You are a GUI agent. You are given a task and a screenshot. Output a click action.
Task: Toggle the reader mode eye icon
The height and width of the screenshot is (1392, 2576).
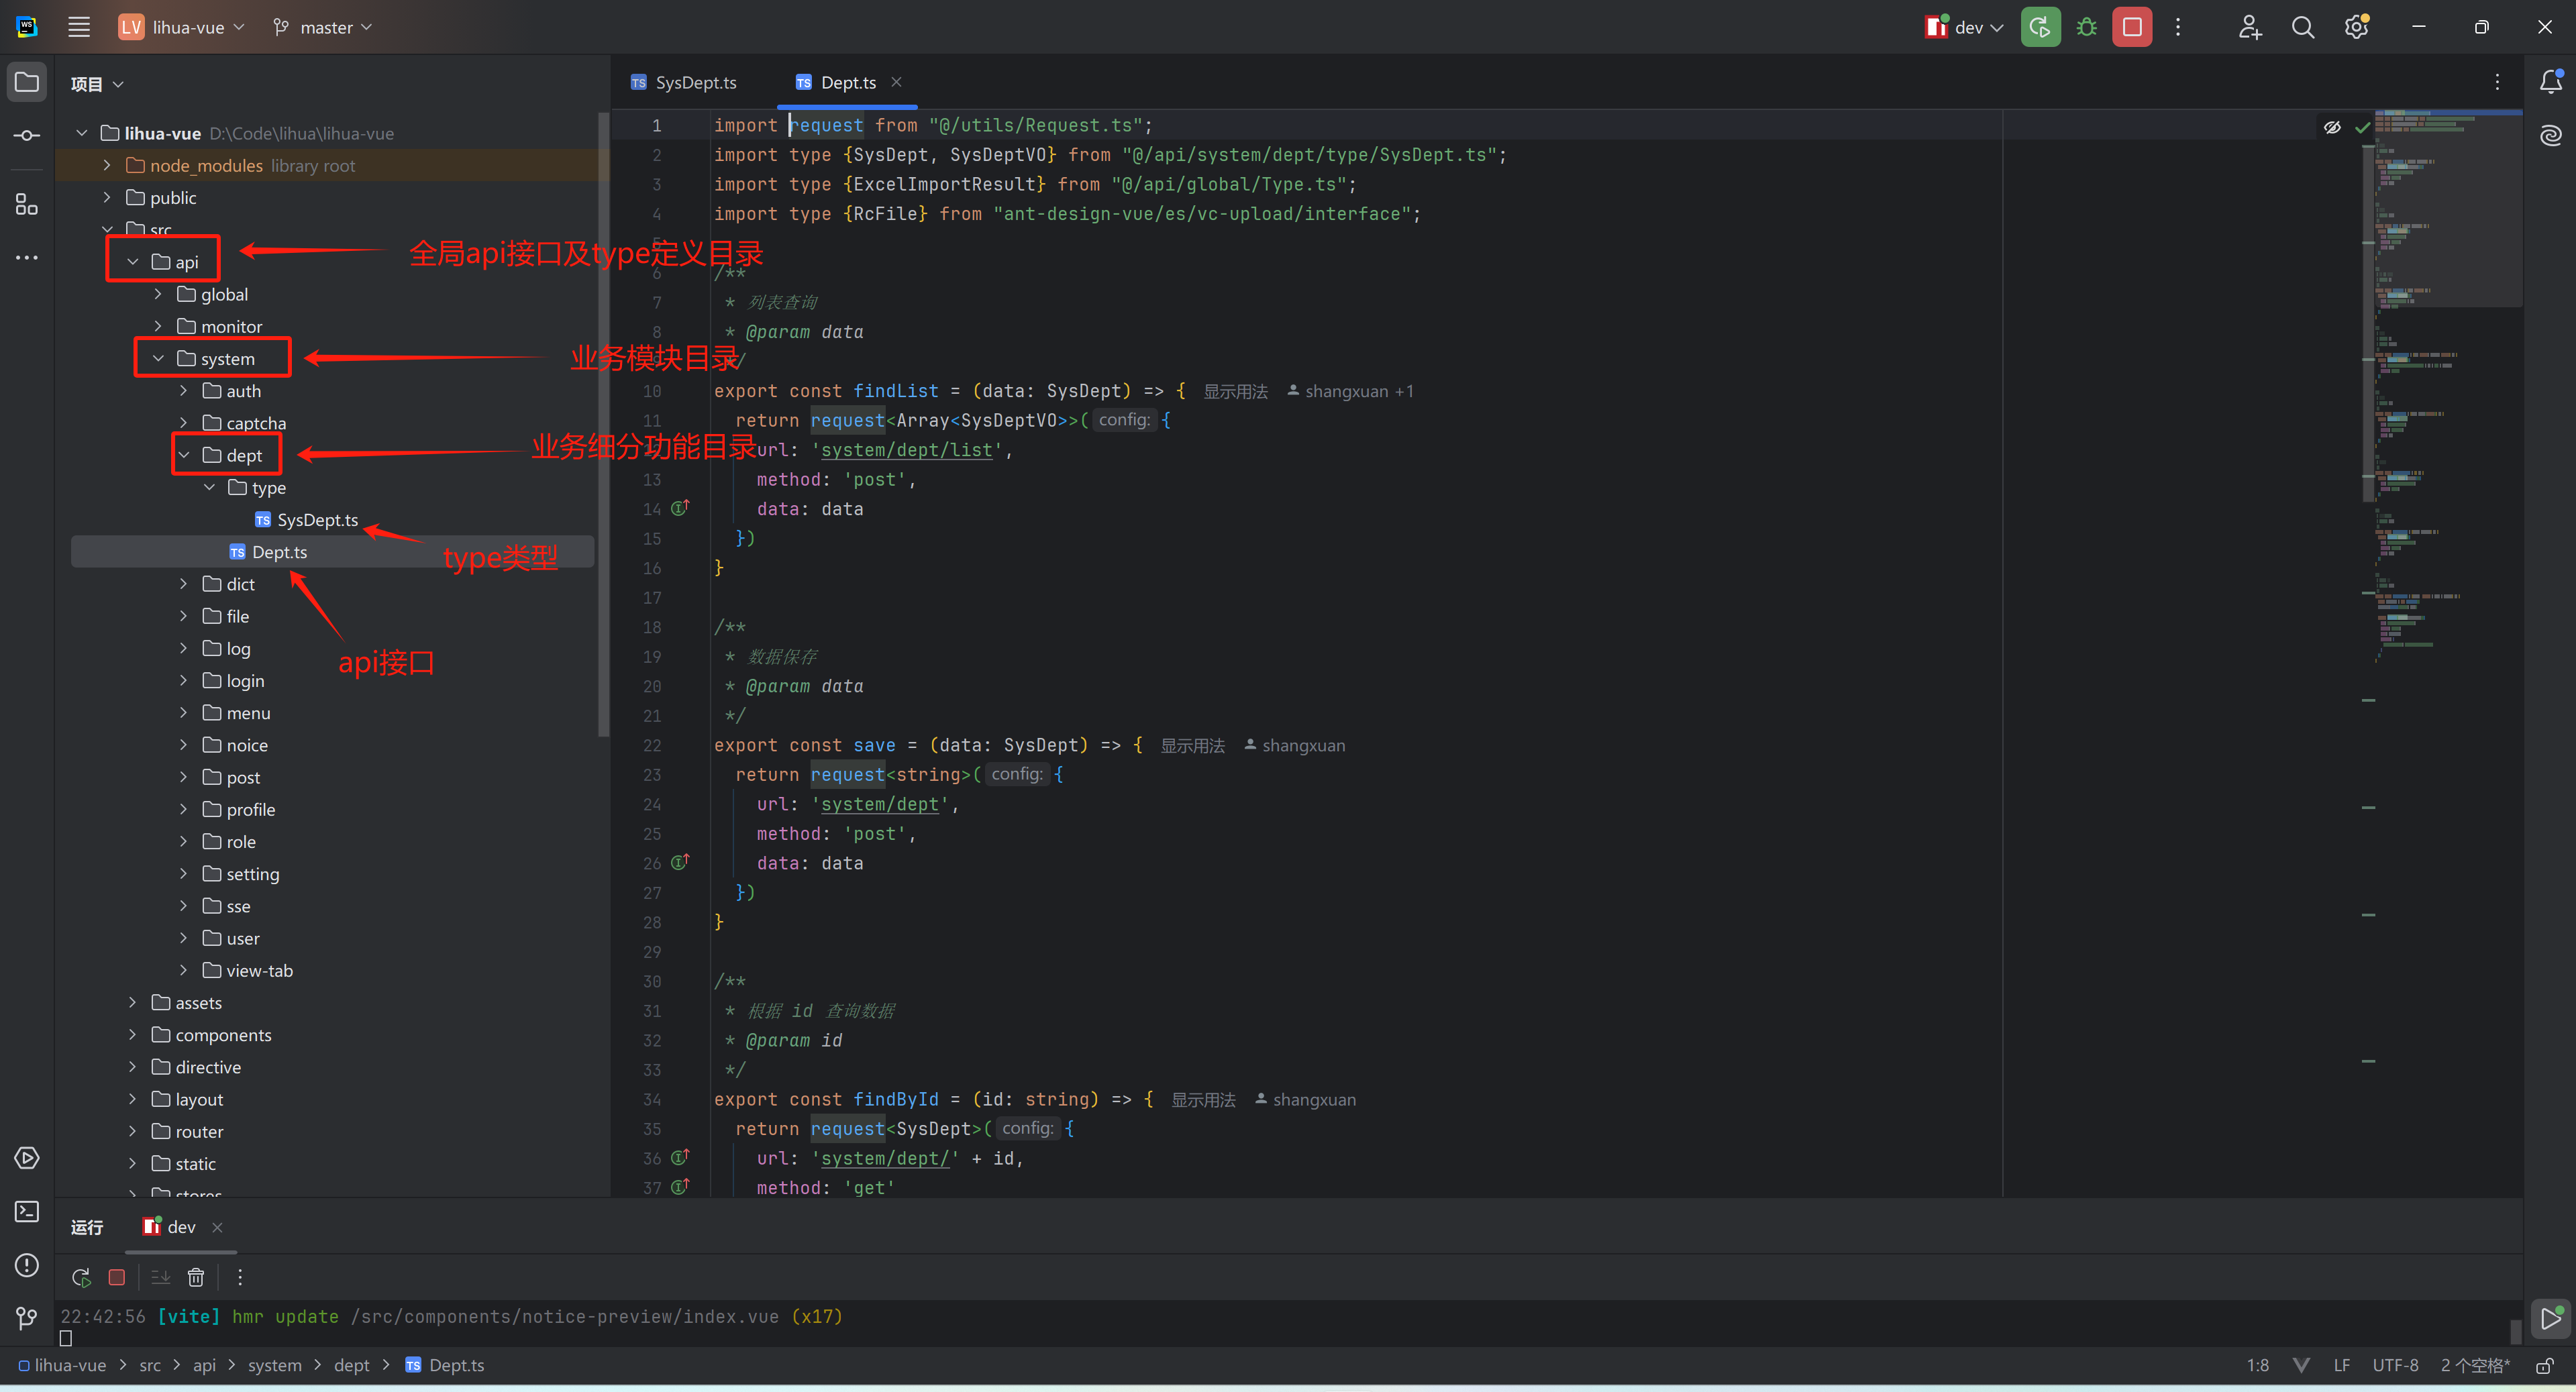(2332, 127)
